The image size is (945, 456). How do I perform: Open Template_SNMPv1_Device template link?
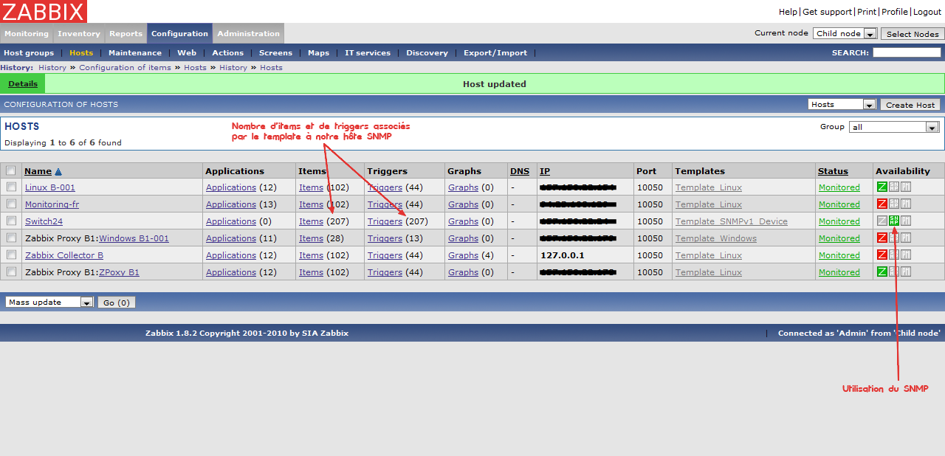pyautogui.click(x=731, y=221)
